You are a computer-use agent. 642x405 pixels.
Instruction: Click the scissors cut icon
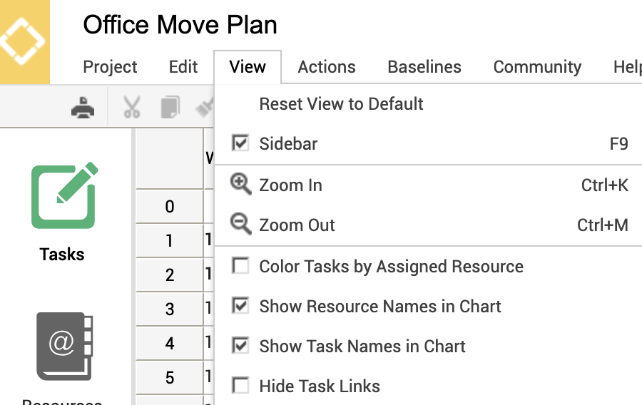[131, 108]
